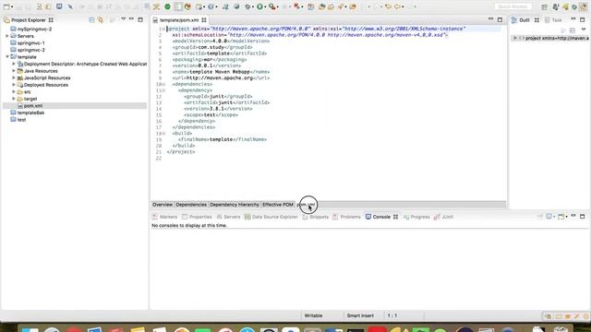Screen dimensions: 591x332
Task: Click the junit groupId text on line 12
Action: click(x=217, y=96)
